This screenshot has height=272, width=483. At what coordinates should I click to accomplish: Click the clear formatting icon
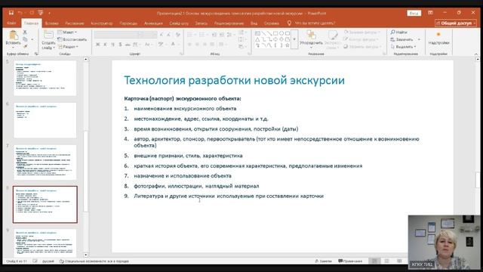178,35
